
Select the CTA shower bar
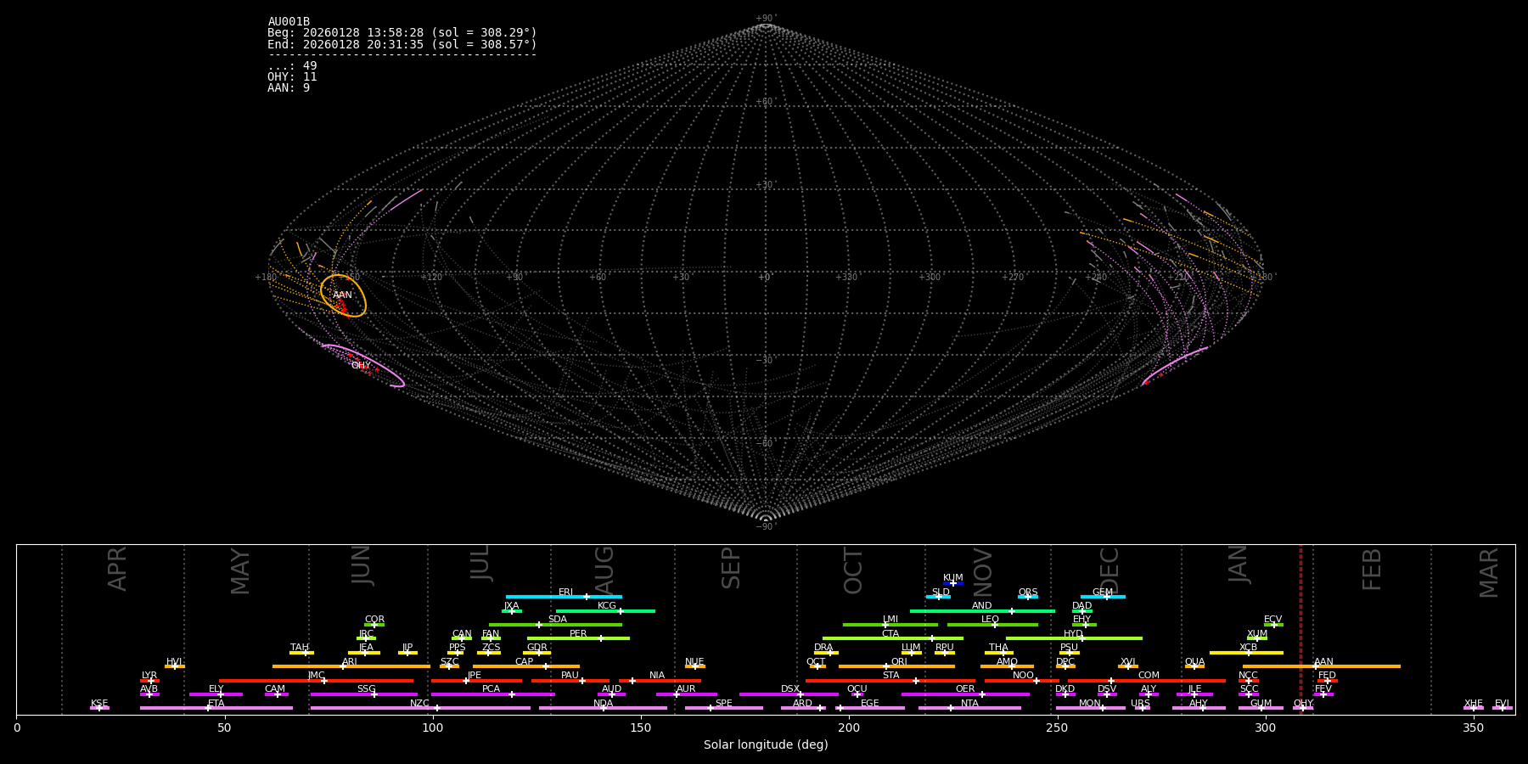coord(893,638)
